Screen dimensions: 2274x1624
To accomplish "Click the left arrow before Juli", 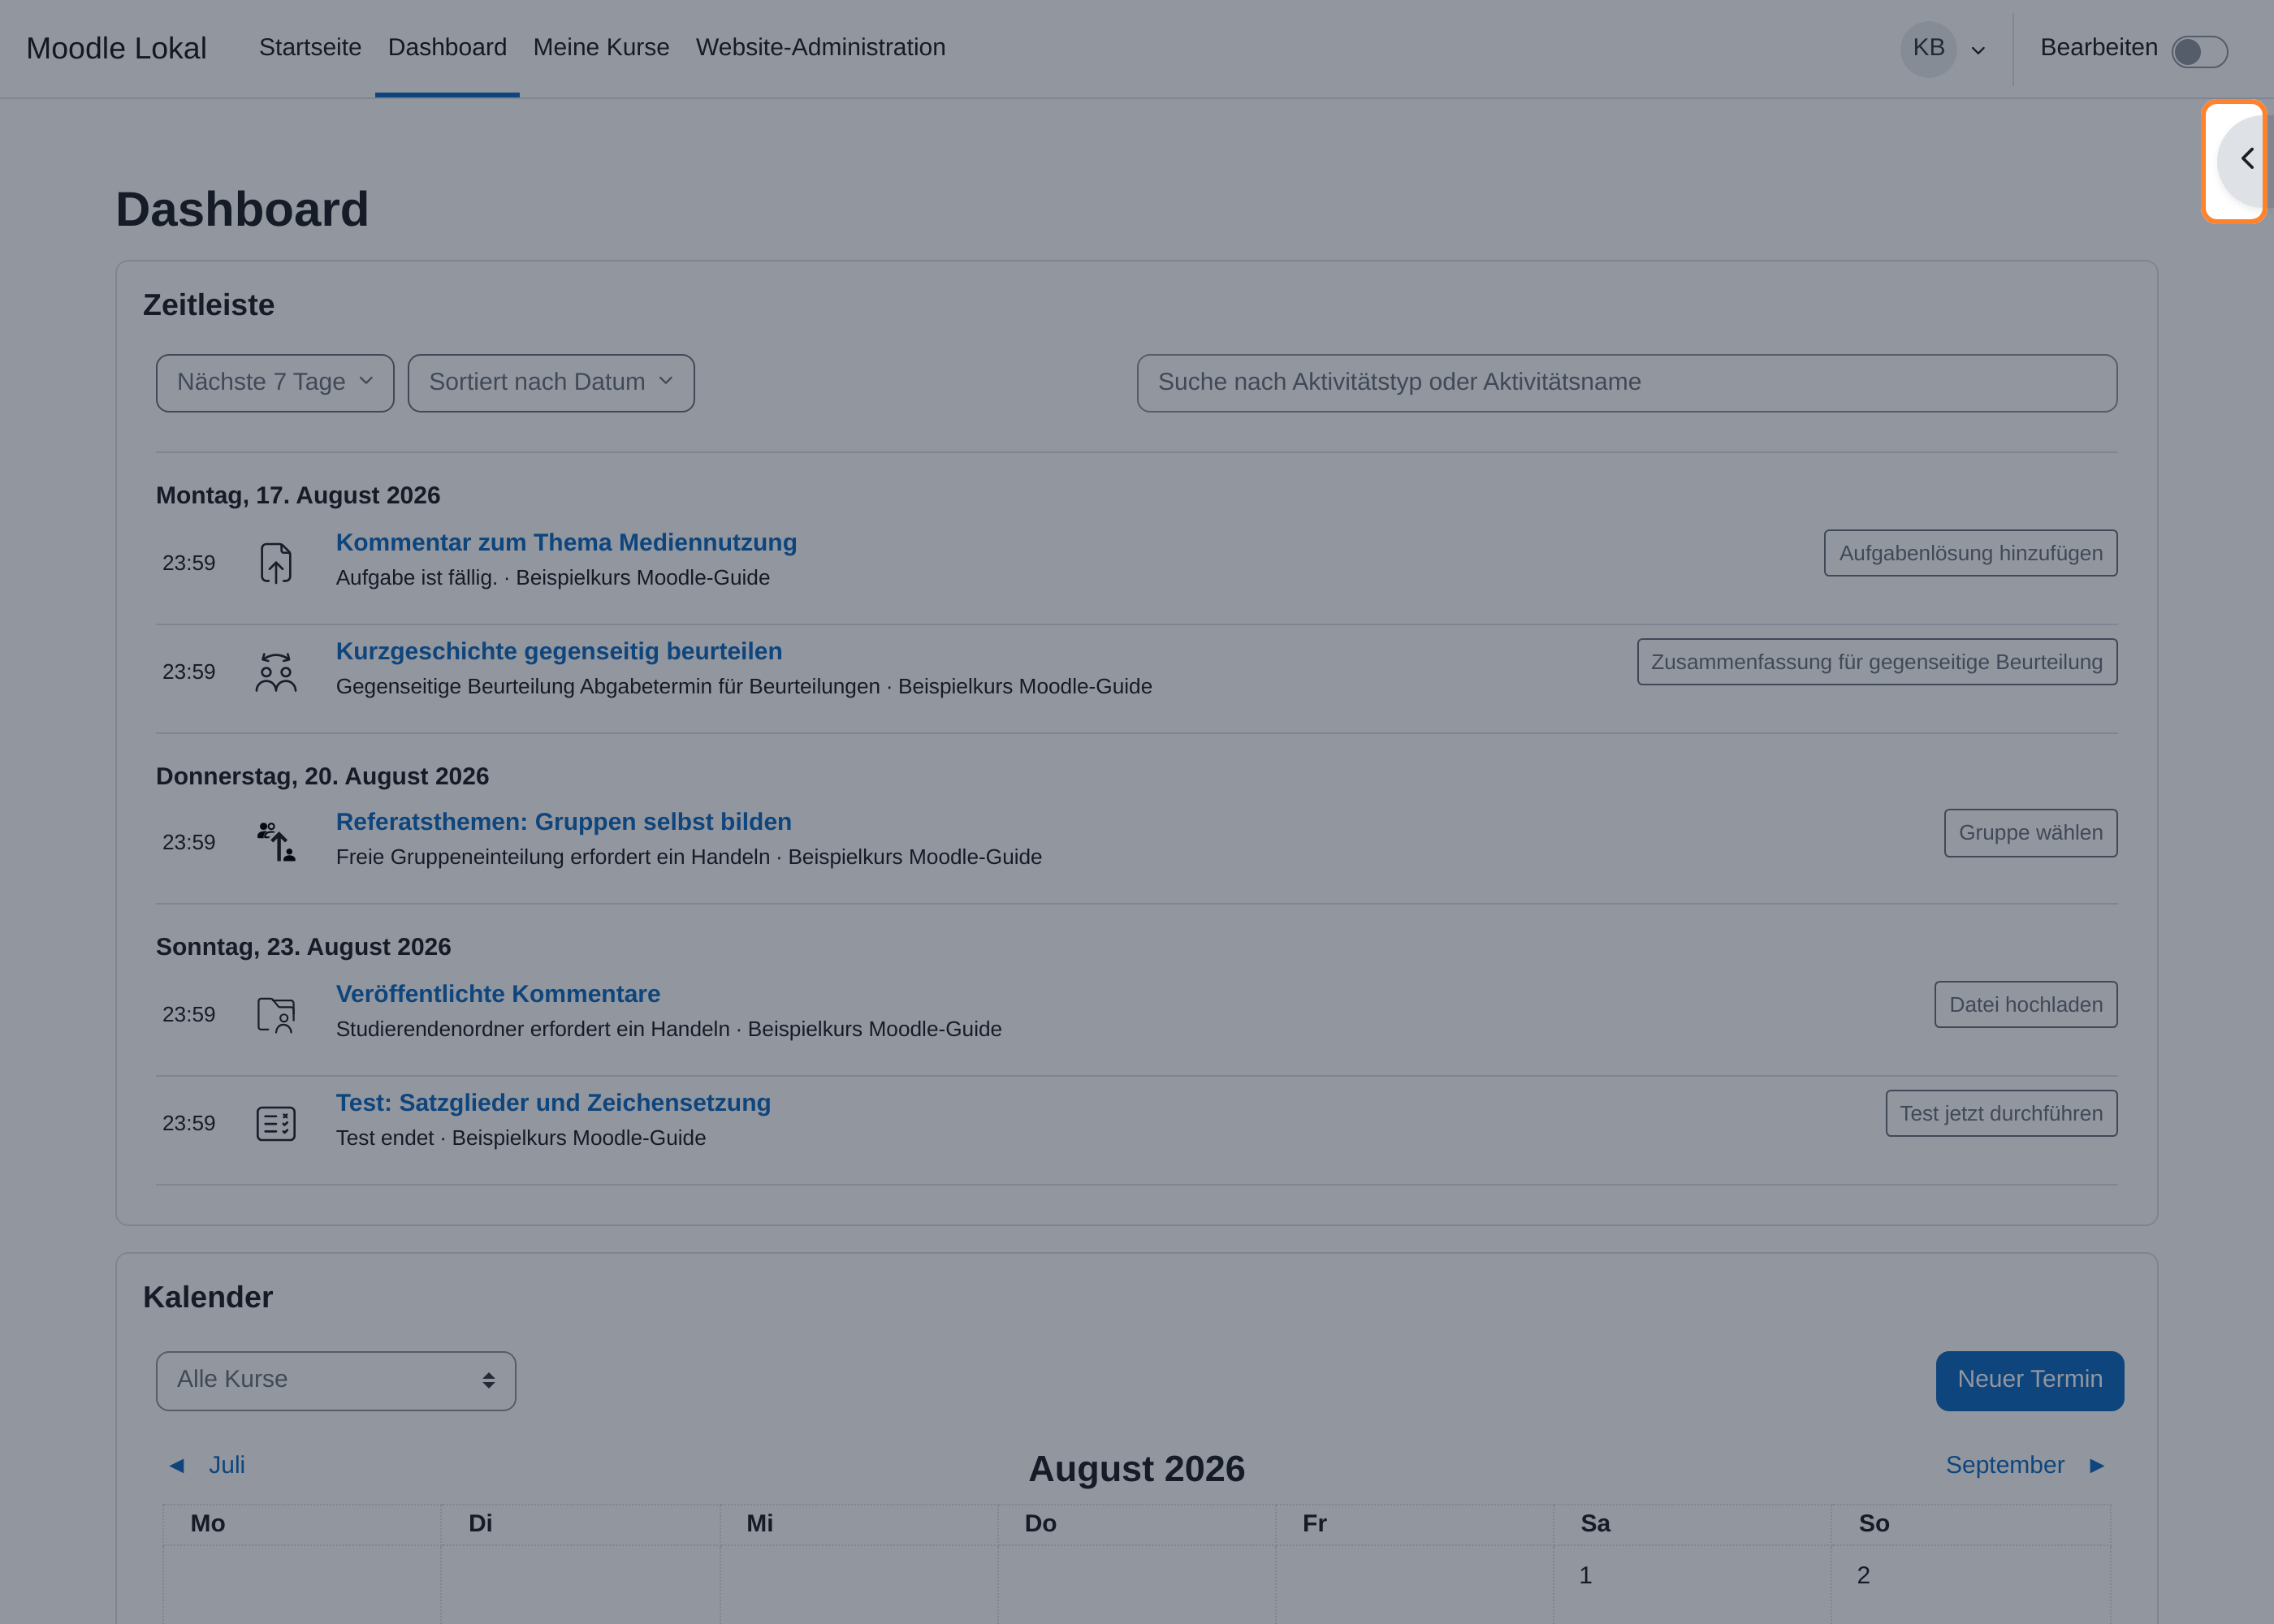I will point(177,1466).
